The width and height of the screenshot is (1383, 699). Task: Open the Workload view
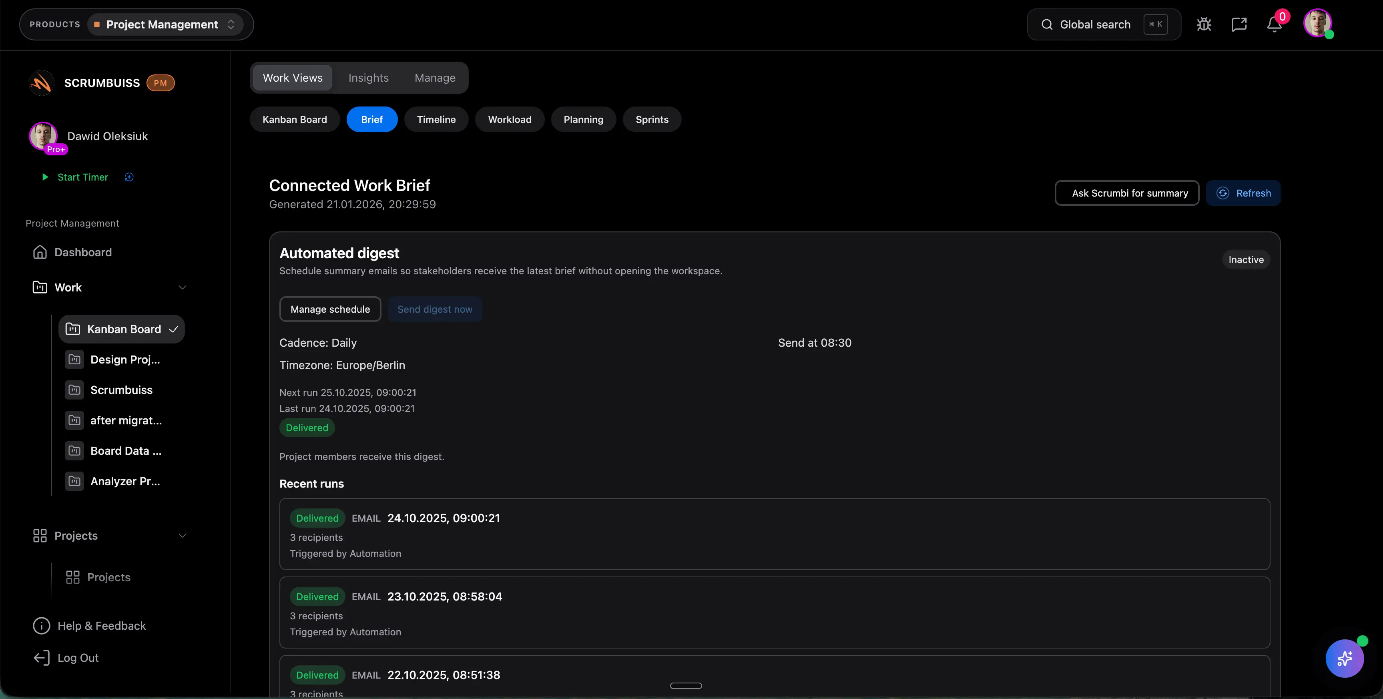click(510, 119)
